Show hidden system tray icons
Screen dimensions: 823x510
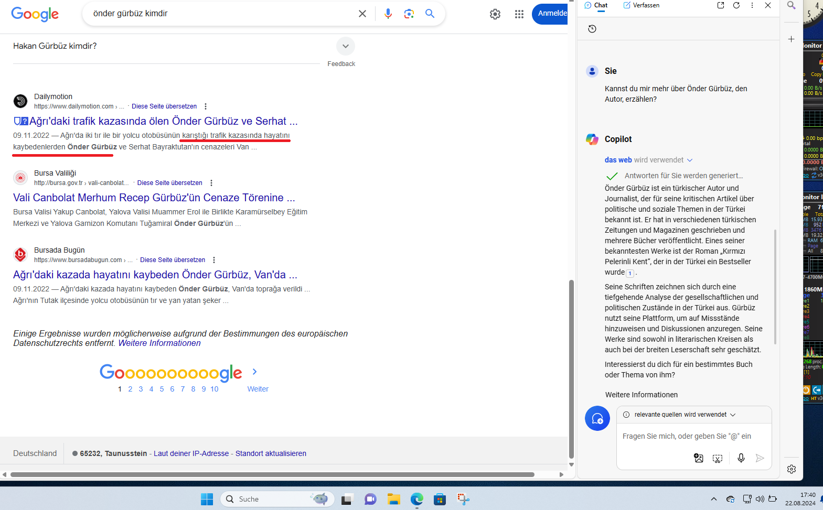(x=713, y=499)
